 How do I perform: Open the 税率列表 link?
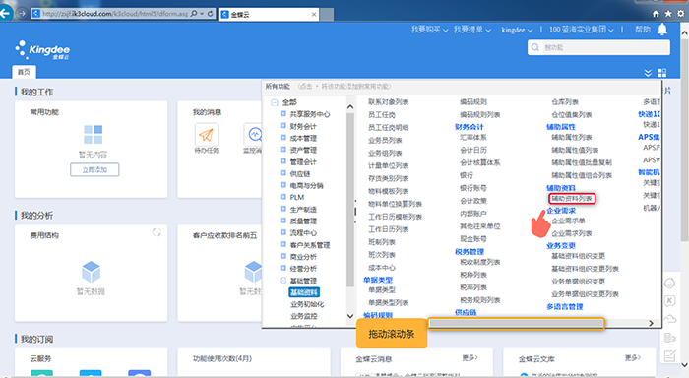point(473,287)
